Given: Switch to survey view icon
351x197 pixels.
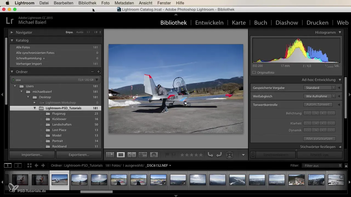Looking at the screenshot, I should coord(143,155).
